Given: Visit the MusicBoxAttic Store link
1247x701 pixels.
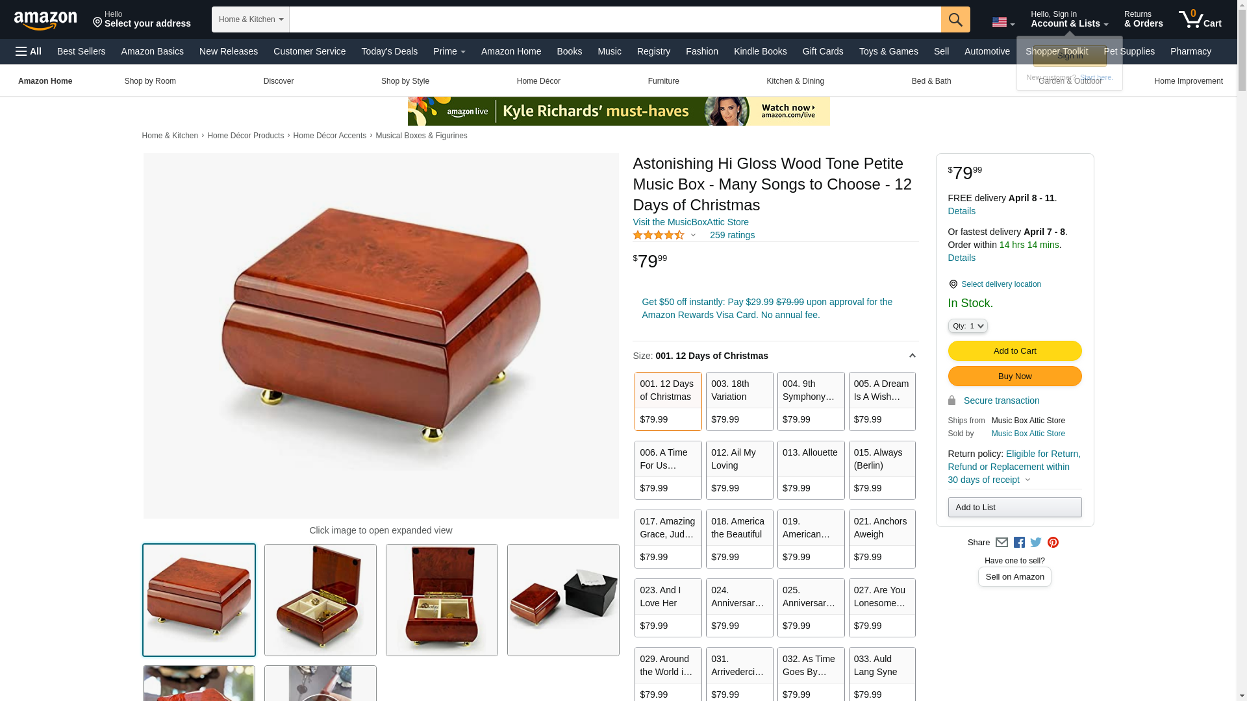Looking at the screenshot, I should click(x=690, y=222).
